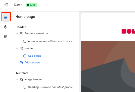
Task: Click the plus icon beside Add section
Action: click(21, 63)
